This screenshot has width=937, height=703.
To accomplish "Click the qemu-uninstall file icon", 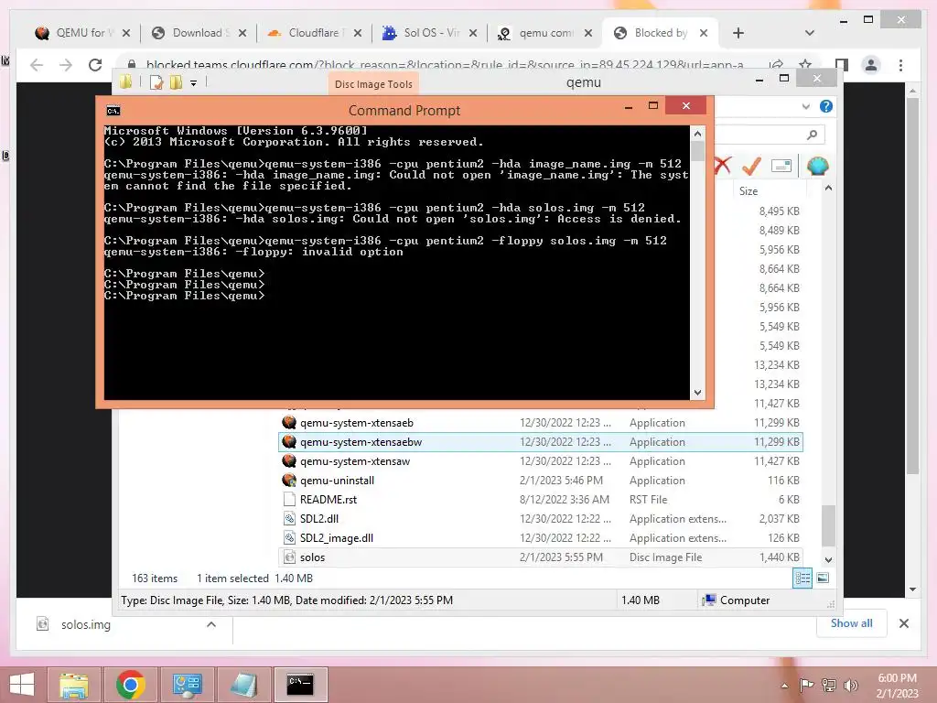I will (x=289, y=480).
